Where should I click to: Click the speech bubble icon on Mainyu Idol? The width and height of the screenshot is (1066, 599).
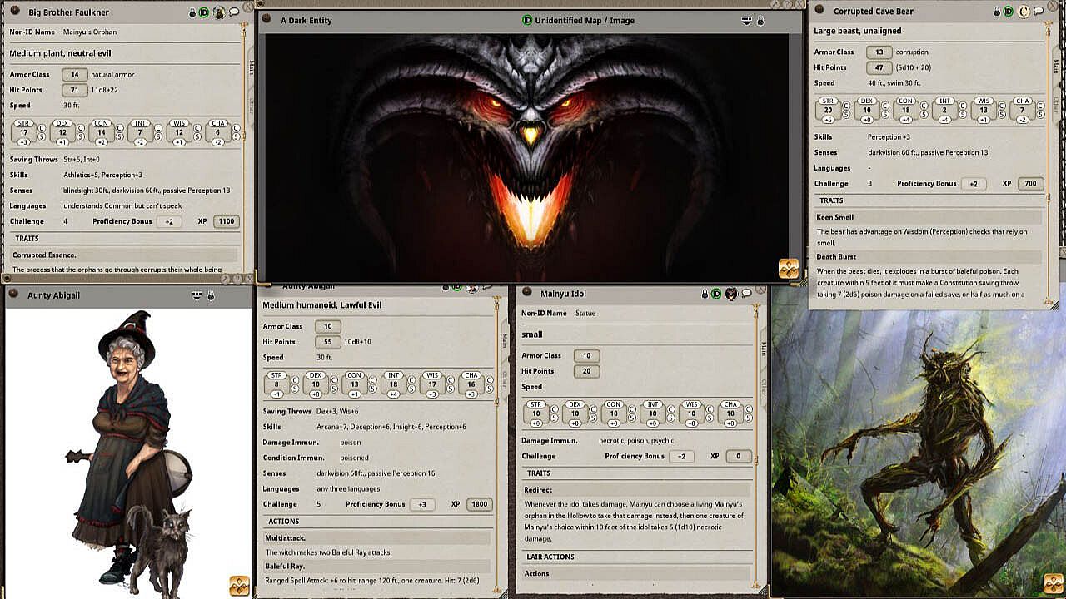click(746, 294)
